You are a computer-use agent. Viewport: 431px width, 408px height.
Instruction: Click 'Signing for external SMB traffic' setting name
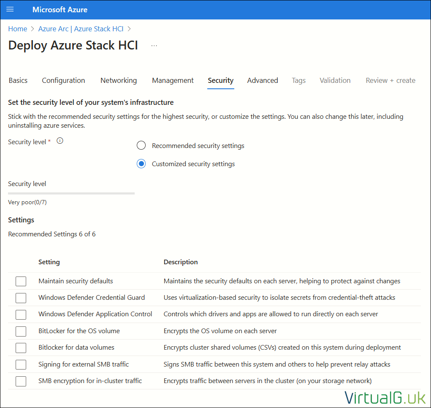(84, 364)
